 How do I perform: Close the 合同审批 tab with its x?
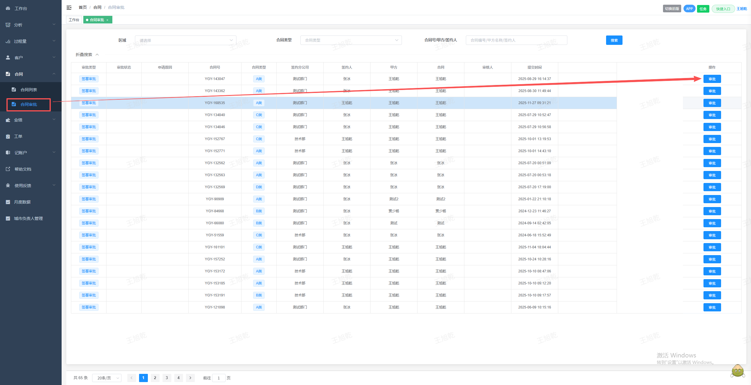click(x=107, y=20)
